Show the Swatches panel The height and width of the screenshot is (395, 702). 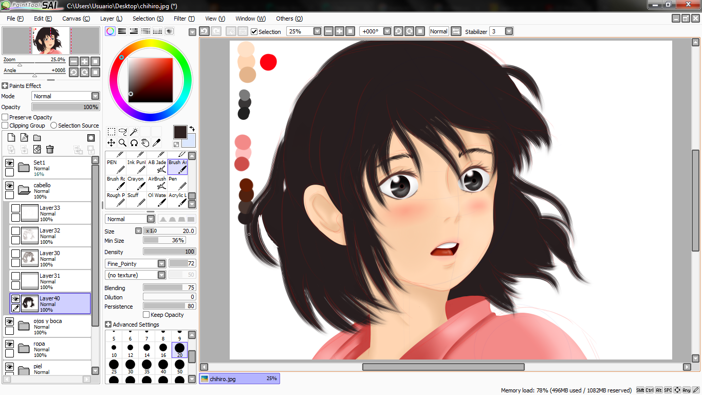[157, 31]
